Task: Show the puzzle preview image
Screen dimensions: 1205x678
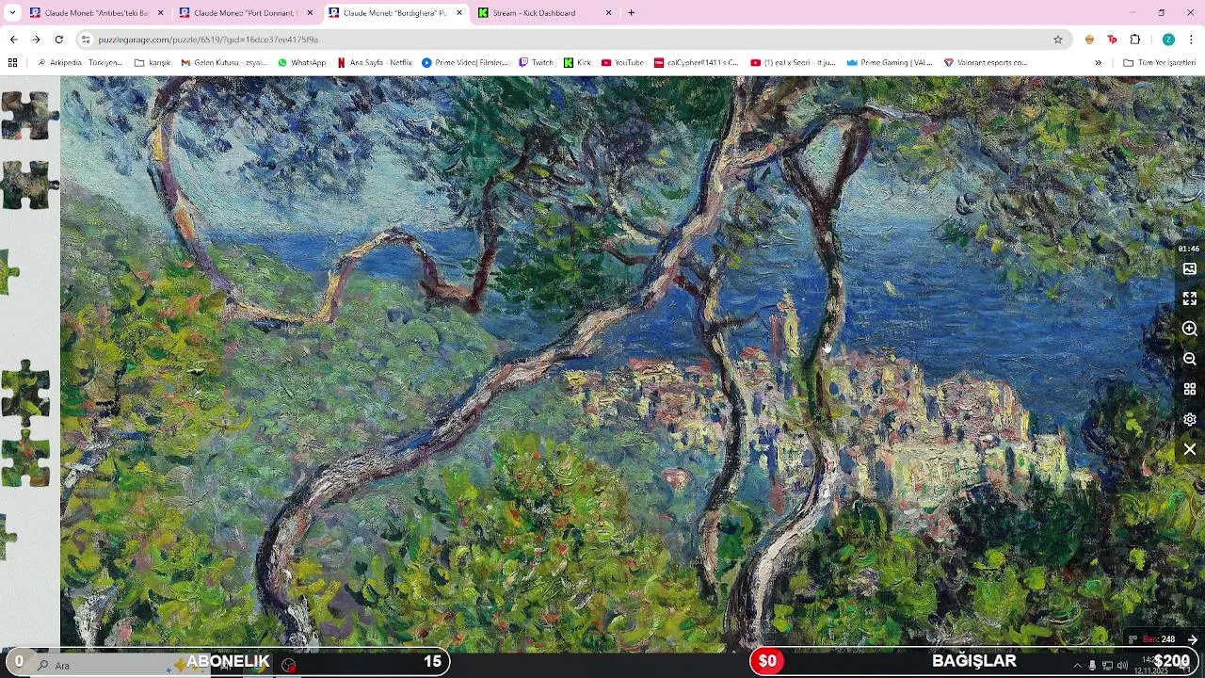Action: 1190,269
